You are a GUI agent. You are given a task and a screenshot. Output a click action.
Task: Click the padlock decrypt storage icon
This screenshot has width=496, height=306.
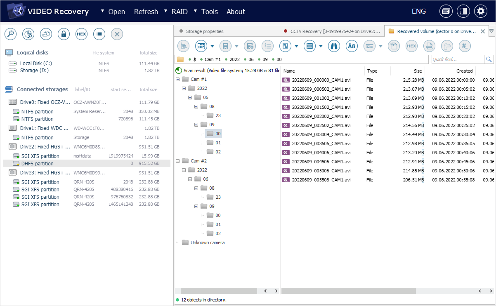64,34
